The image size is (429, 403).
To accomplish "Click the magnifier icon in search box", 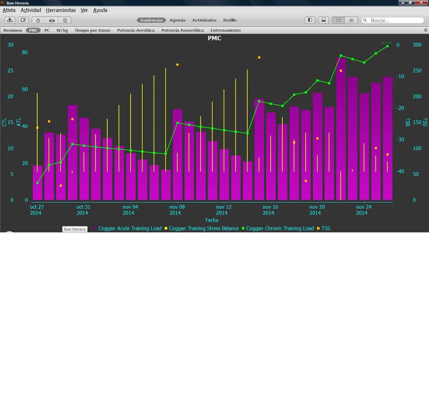I will click(x=365, y=20).
